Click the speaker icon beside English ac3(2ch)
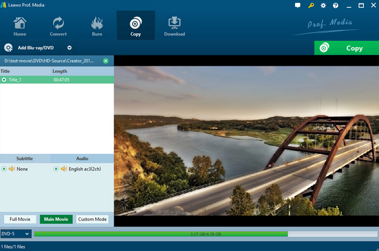This screenshot has height=251, width=379. click(64, 169)
